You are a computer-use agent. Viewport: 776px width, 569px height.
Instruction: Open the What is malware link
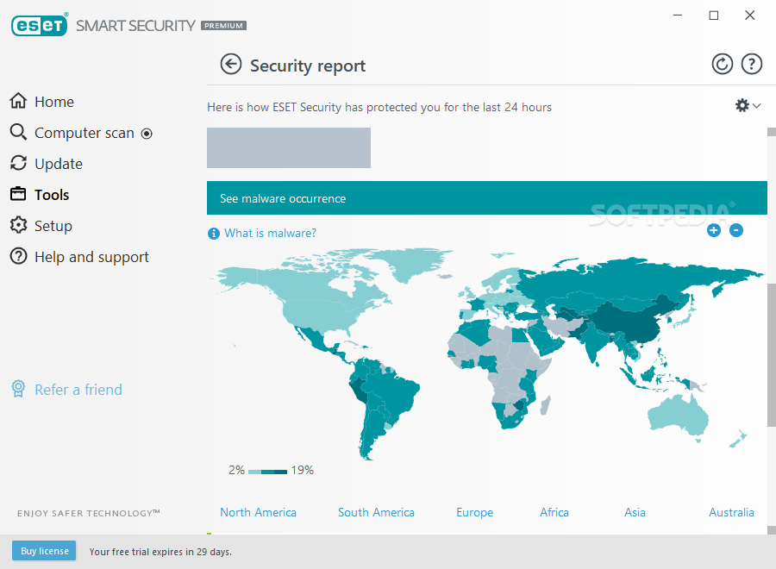coord(270,233)
